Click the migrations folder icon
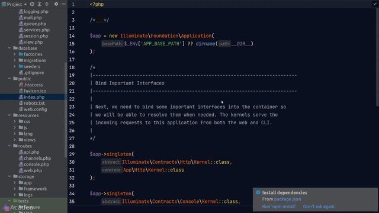The height and width of the screenshot is (213, 379). [21, 60]
